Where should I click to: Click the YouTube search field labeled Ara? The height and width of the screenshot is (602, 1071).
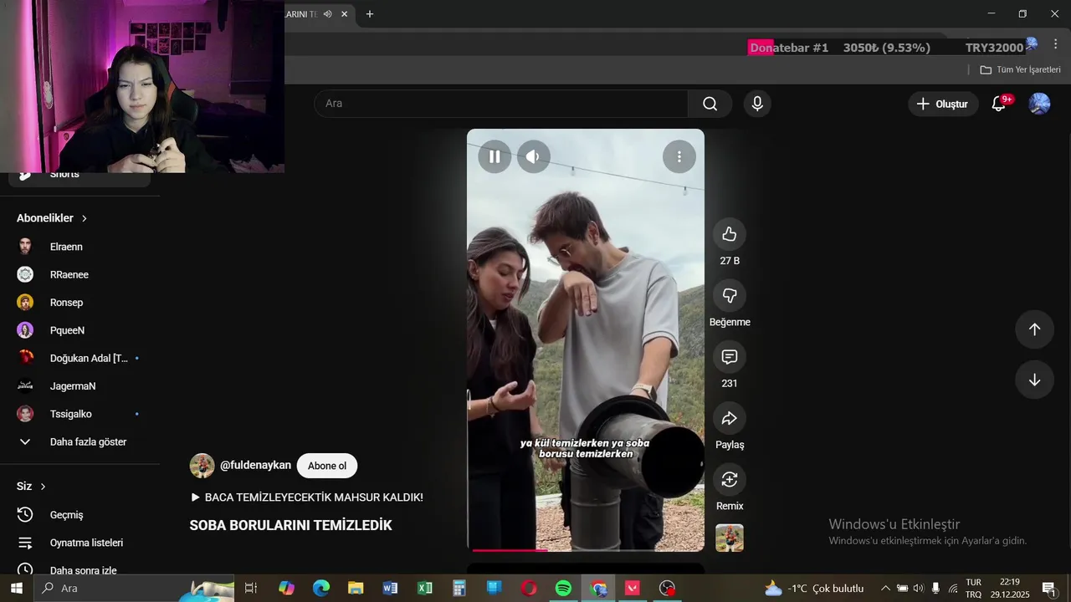point(500,104)
